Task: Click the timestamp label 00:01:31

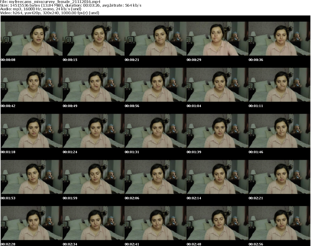Action: pos(132,152)
